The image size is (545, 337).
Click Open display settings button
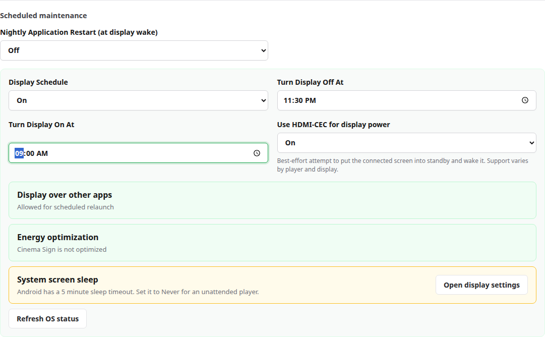[x=481, y=285]
